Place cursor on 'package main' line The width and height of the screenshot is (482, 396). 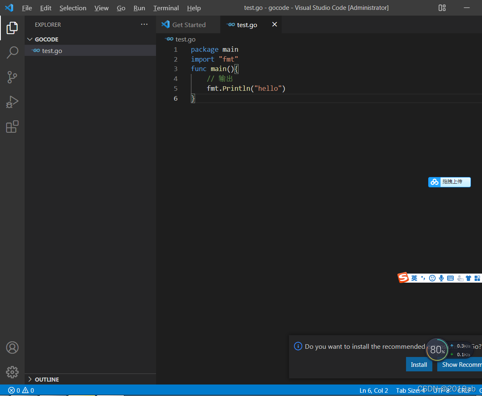click(215, 49)
